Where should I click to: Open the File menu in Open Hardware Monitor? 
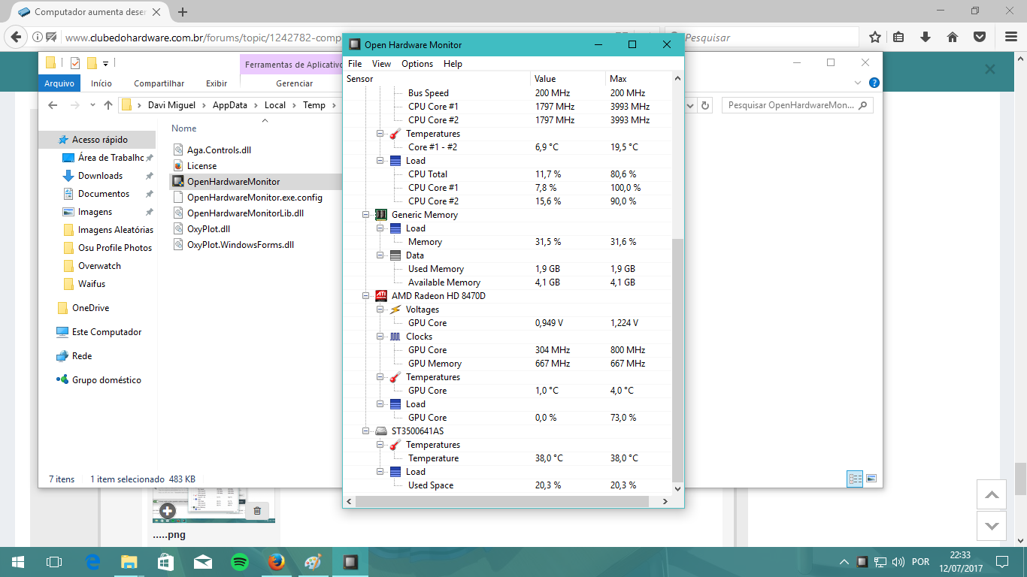tap(355, 64)
